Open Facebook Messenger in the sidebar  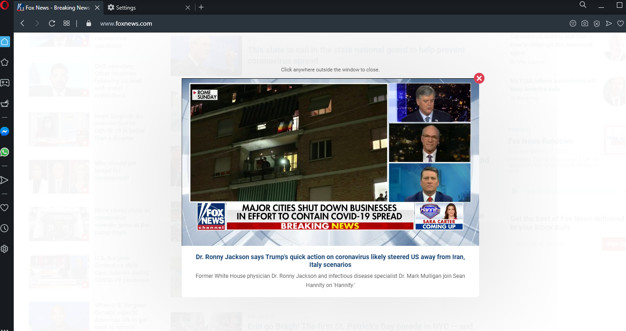(x=5, y=131)
